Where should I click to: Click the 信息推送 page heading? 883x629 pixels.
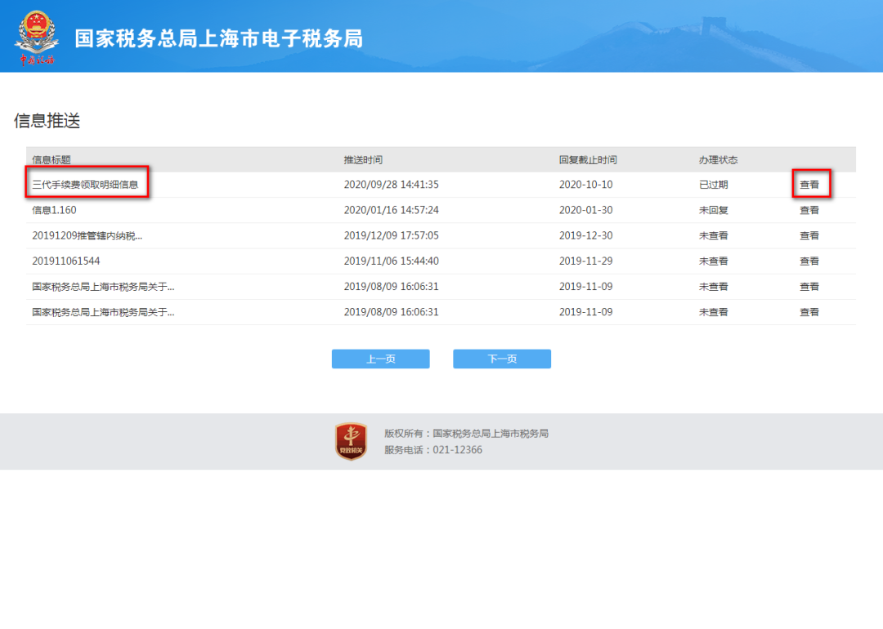pyautogui.click(x=47, y=120)
